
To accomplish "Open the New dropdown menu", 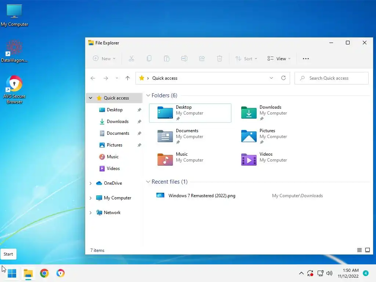I will 104,58.
